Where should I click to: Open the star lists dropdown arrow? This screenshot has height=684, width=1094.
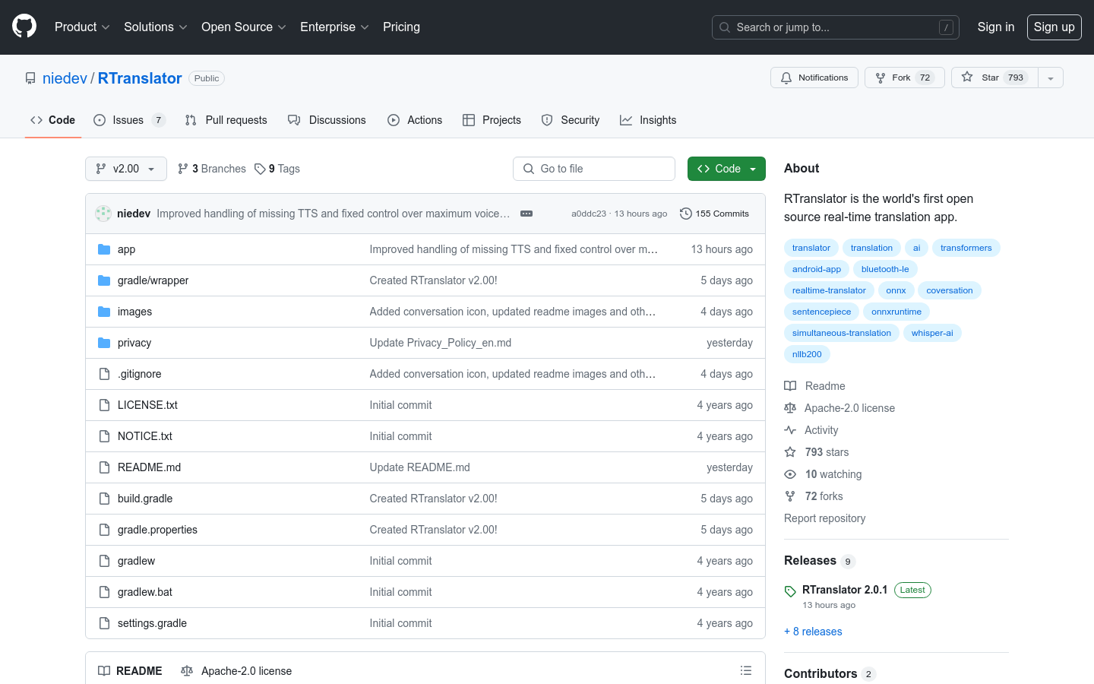click(1051, 78)
